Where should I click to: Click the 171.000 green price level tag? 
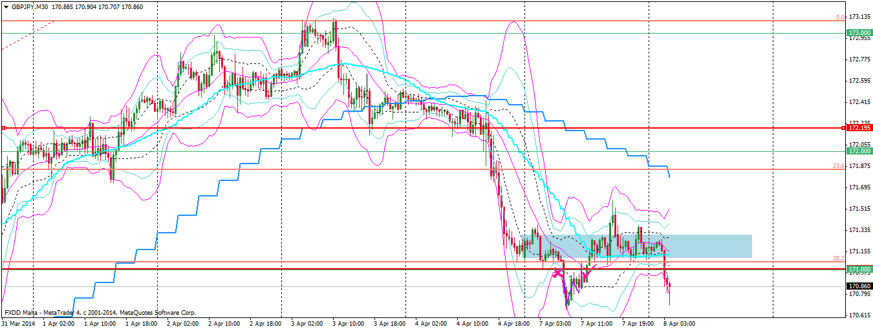click(858, 269)
